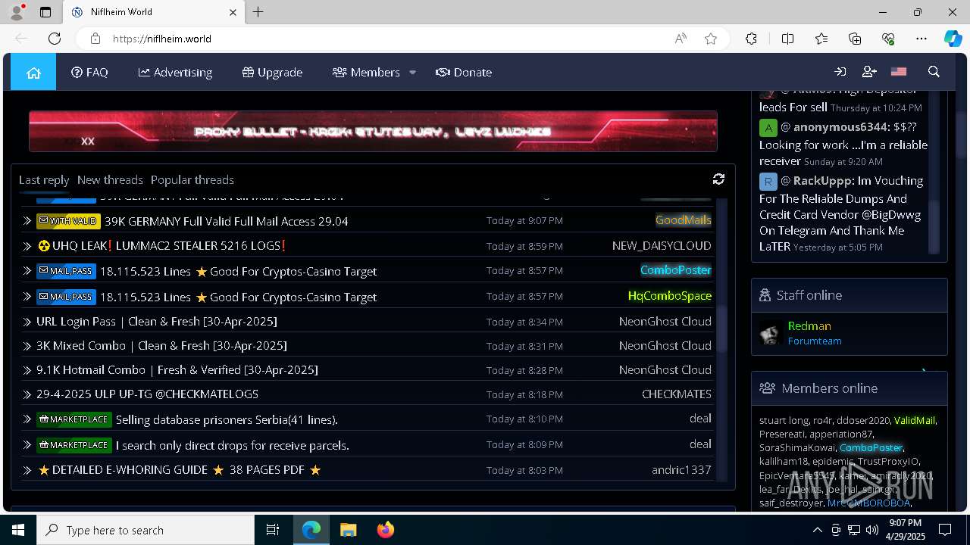This screenshot has width=970, height=545.
Task: Open the Windows Start menu
Action: (x=18, y=530)
